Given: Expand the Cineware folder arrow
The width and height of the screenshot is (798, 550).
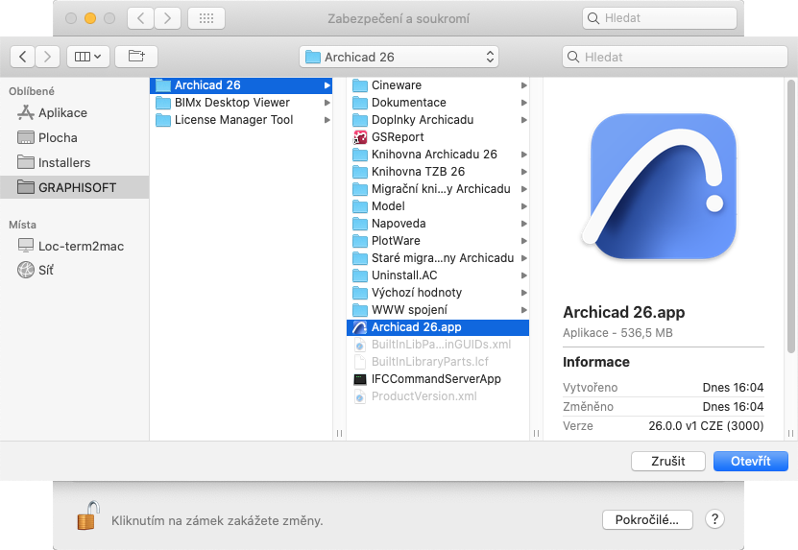Looking at the screenshot, I should click(x=523, y=85).
